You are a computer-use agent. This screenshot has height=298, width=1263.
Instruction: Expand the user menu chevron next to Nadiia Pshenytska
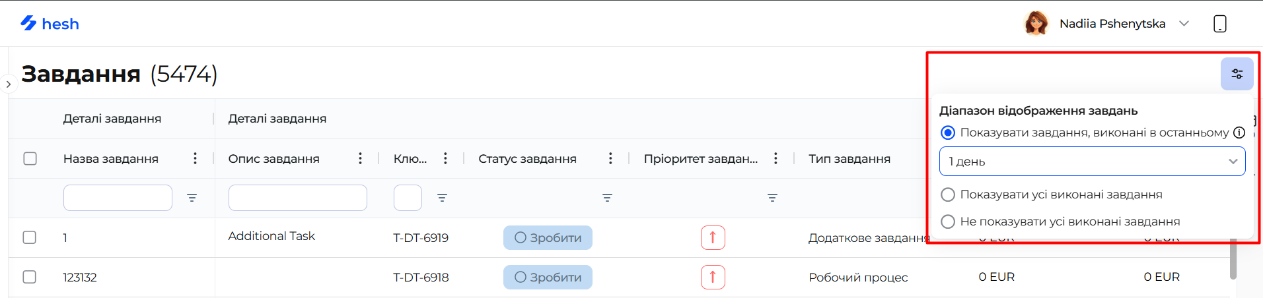[1184, 24]
